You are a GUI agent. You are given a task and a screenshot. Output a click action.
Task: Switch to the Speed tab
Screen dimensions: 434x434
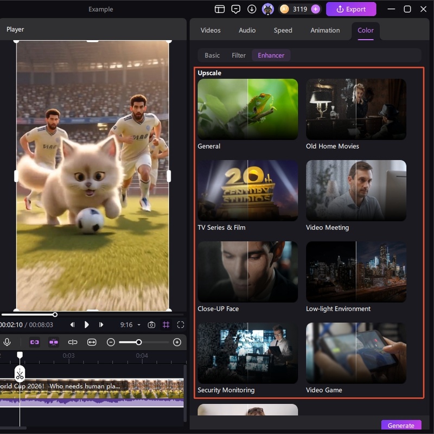[283, 30]
